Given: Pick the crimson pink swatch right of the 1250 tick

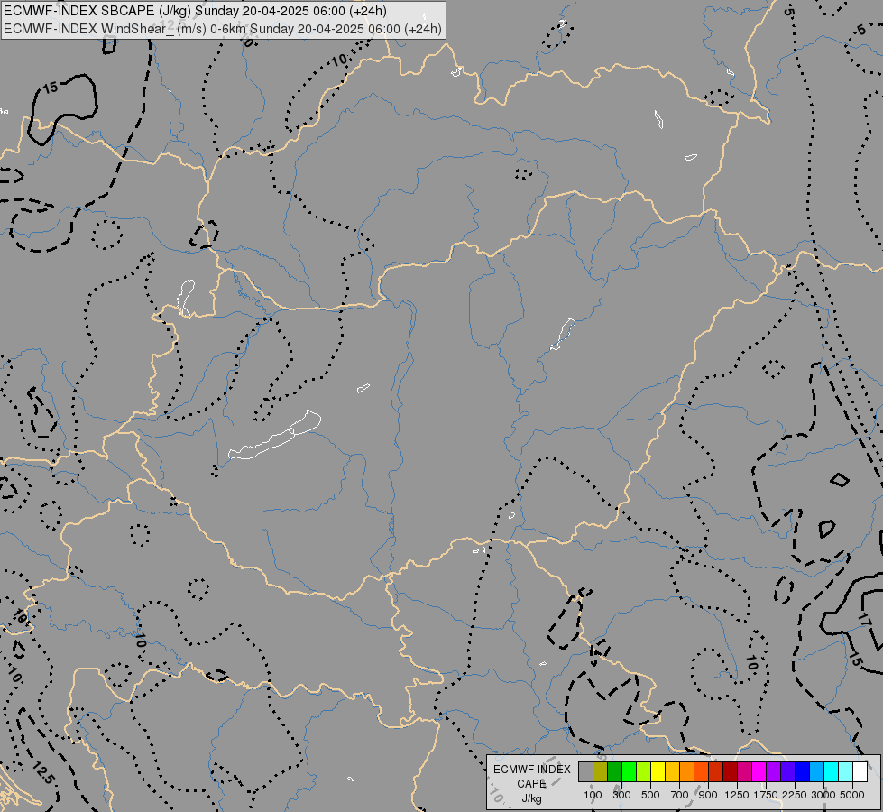Looking at the screenshot, I should [x=744, y=771].
